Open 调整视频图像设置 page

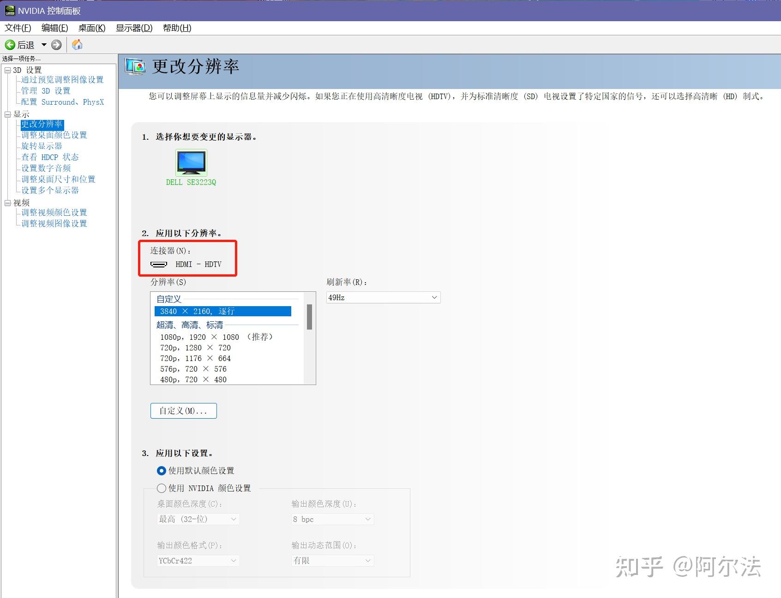54,224
